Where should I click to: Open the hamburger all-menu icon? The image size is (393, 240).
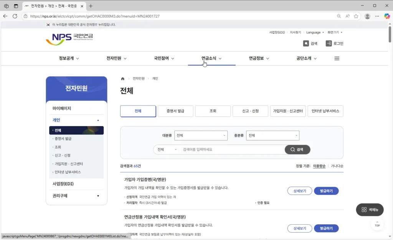(x=337, y=58)
